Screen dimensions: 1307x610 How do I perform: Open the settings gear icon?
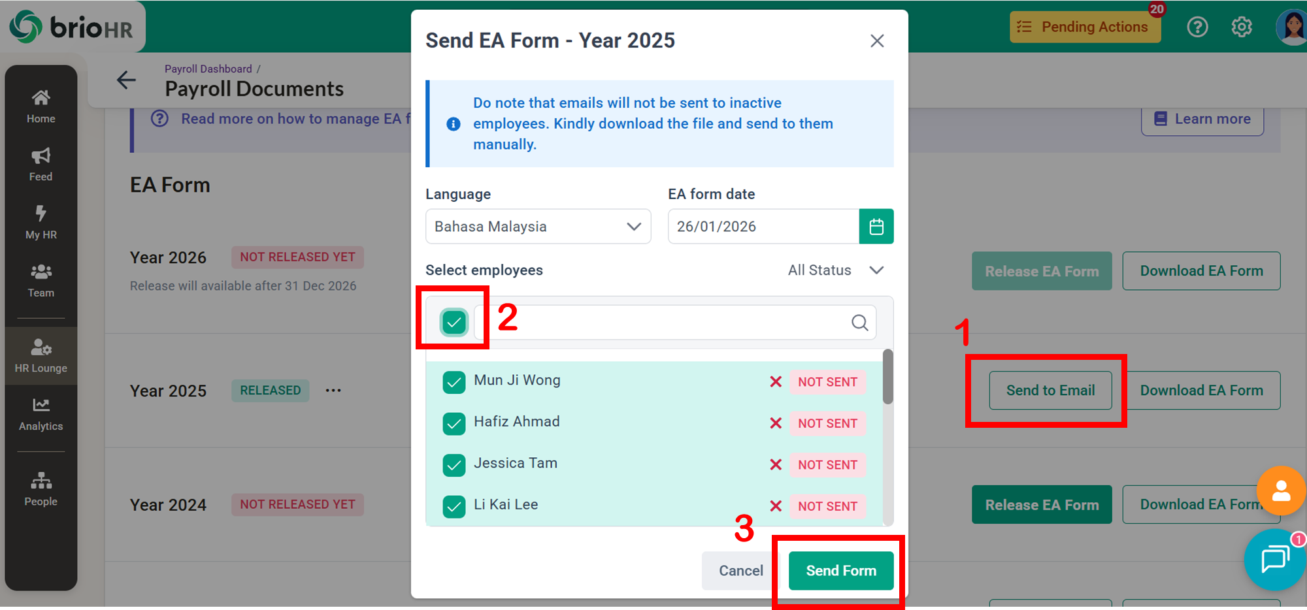pyautogui.click(x=1242, y=27)
